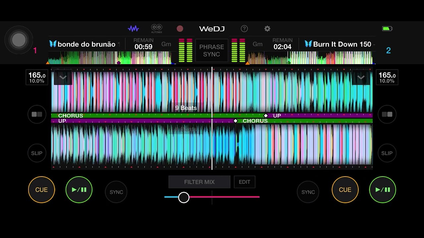
Task: Click deck 2 REMAIN 02:04 time display
Action: [283, 44]
